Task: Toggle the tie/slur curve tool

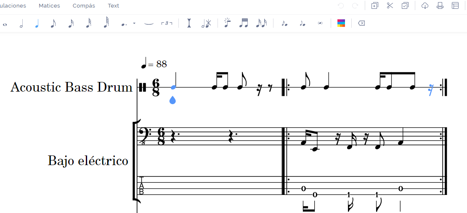Action: (149, 24)
